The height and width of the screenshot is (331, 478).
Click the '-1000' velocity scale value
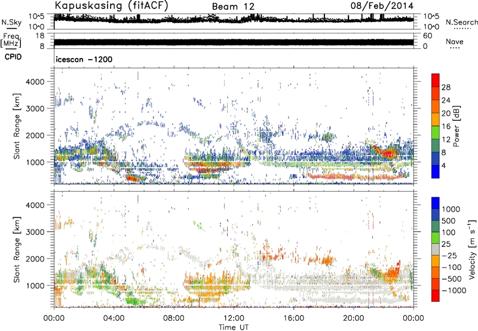(x=454, y=290)
